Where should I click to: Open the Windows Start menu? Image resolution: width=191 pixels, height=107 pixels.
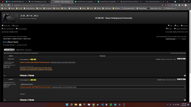tap(67, 105)
